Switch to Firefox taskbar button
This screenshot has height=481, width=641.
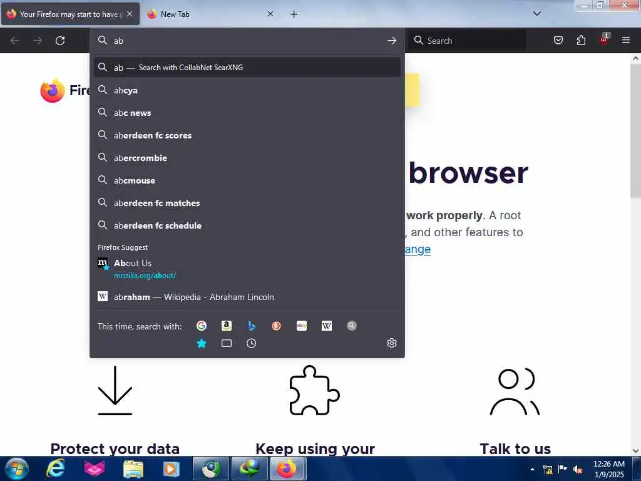click(x=287, y=468)
